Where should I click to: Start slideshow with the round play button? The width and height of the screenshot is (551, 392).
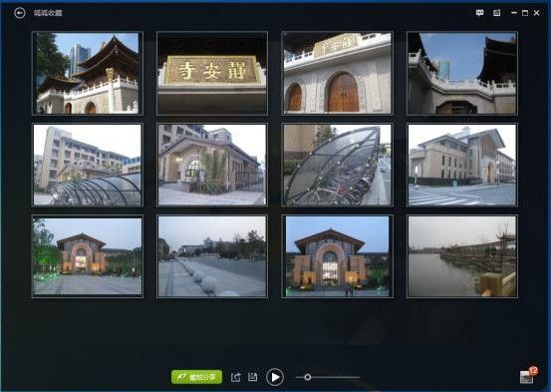(275, 377)
